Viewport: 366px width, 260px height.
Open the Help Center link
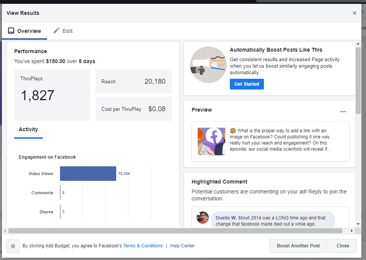pos(182,246)
